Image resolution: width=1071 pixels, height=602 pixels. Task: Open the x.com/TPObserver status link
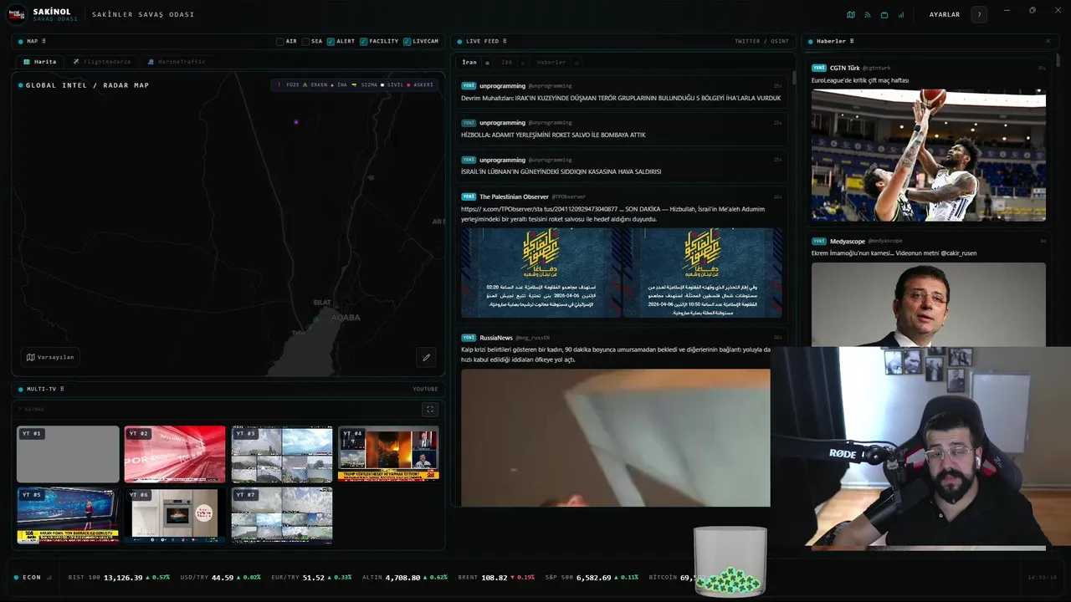pyautogui.click(x=539, y=209)
